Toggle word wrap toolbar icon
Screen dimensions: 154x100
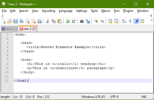[124, 21]
